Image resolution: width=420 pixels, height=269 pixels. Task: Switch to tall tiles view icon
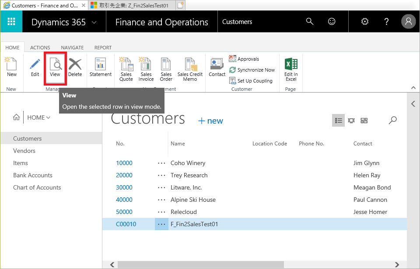(351, 121)
